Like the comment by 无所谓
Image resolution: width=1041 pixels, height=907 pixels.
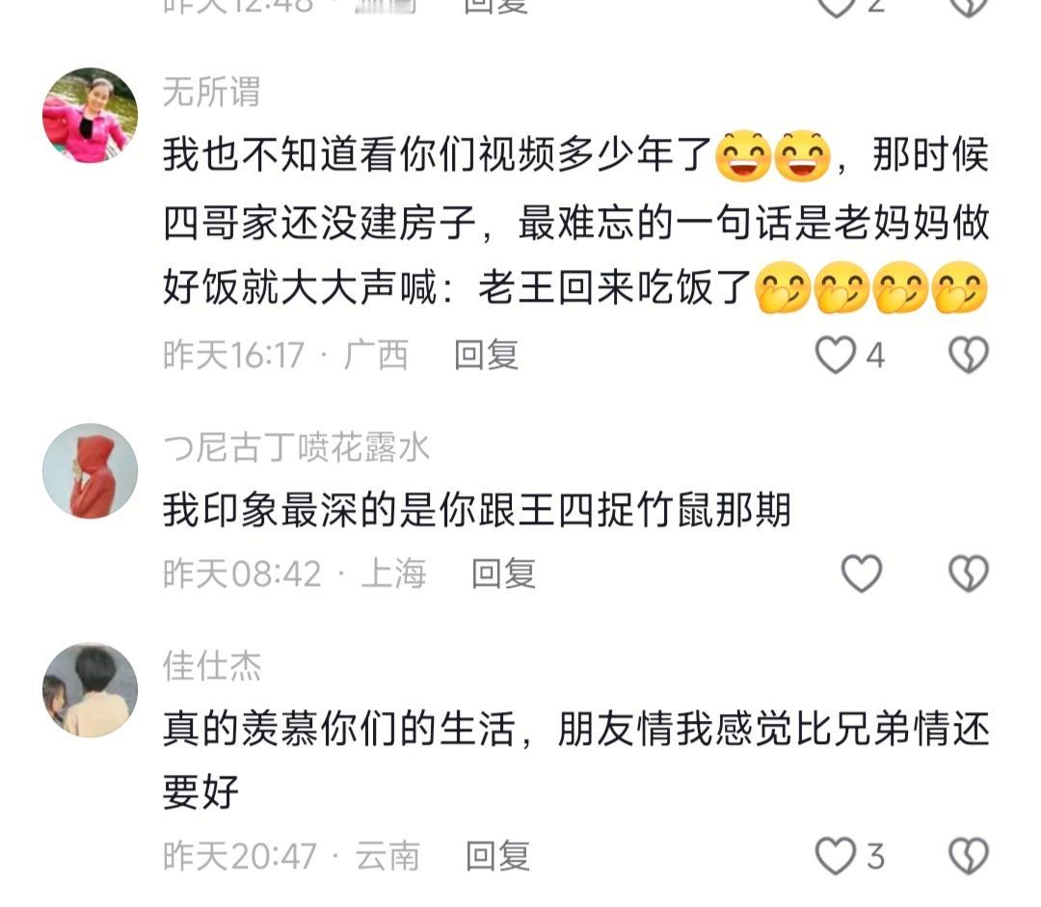click(835, 355)
